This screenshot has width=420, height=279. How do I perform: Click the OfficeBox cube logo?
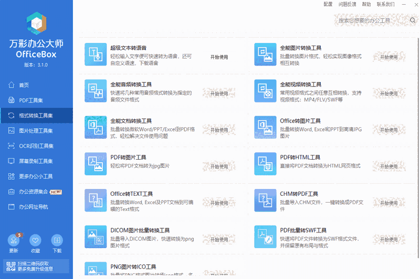click(36, 23)
